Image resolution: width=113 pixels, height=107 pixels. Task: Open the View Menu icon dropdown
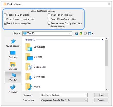(x=91, y=34)
